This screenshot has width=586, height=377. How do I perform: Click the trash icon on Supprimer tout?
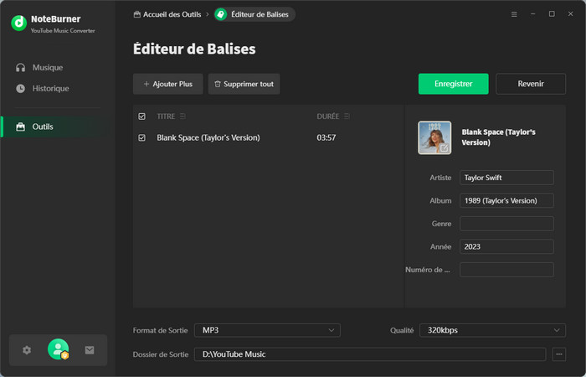pyautogui.click(x=218, y=84)
